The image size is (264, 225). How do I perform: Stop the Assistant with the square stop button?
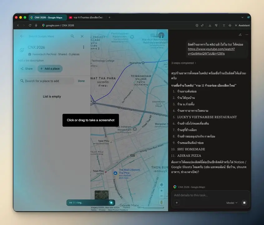[x=244, y=203]
